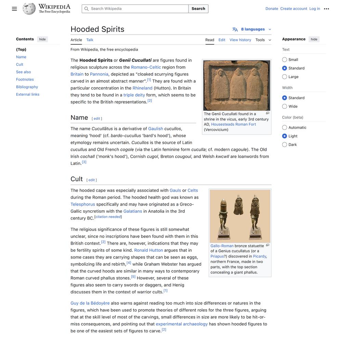Hide the Appearance panel
342x342 pixels.
(314, 39)
